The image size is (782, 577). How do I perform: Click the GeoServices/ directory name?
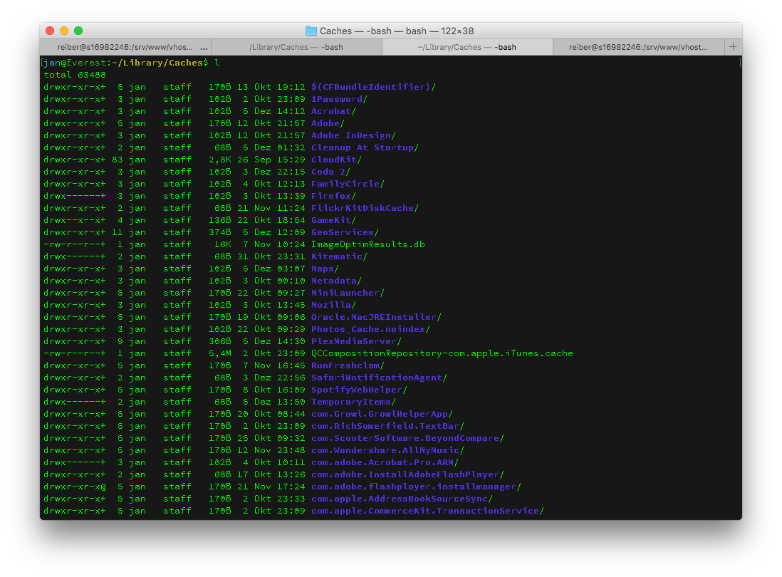(345, 232)
